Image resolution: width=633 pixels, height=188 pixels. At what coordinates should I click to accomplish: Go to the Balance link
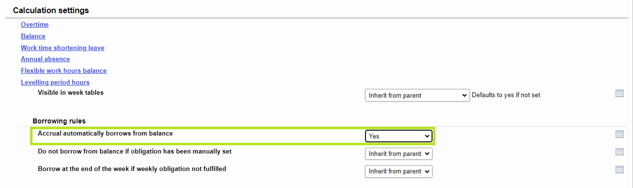coord(33,36)
